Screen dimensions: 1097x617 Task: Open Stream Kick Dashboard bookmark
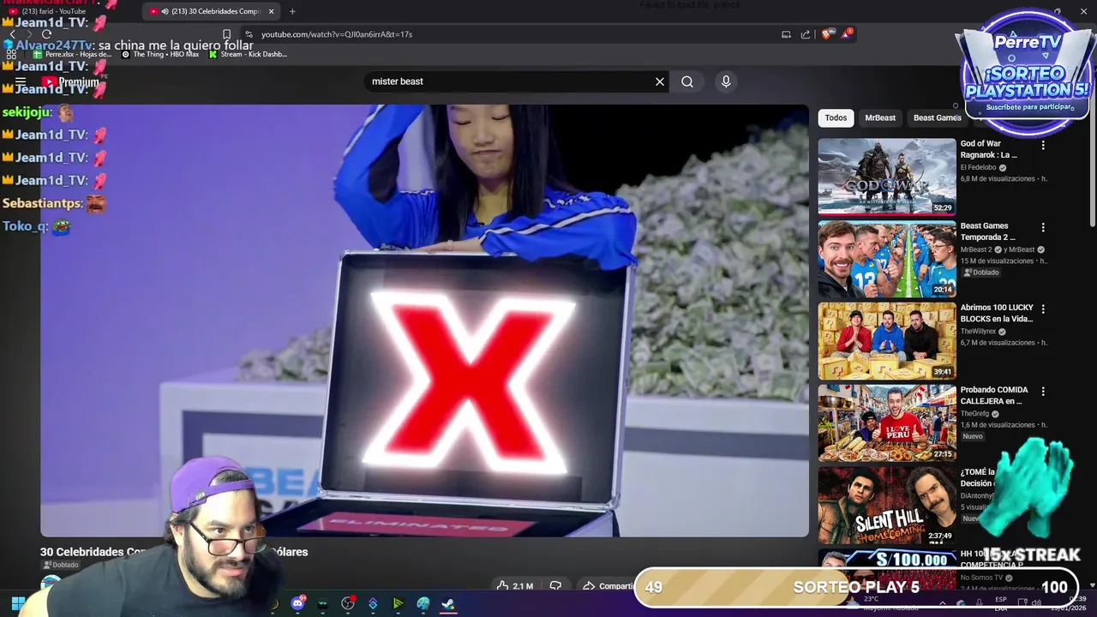pos(248,54)
